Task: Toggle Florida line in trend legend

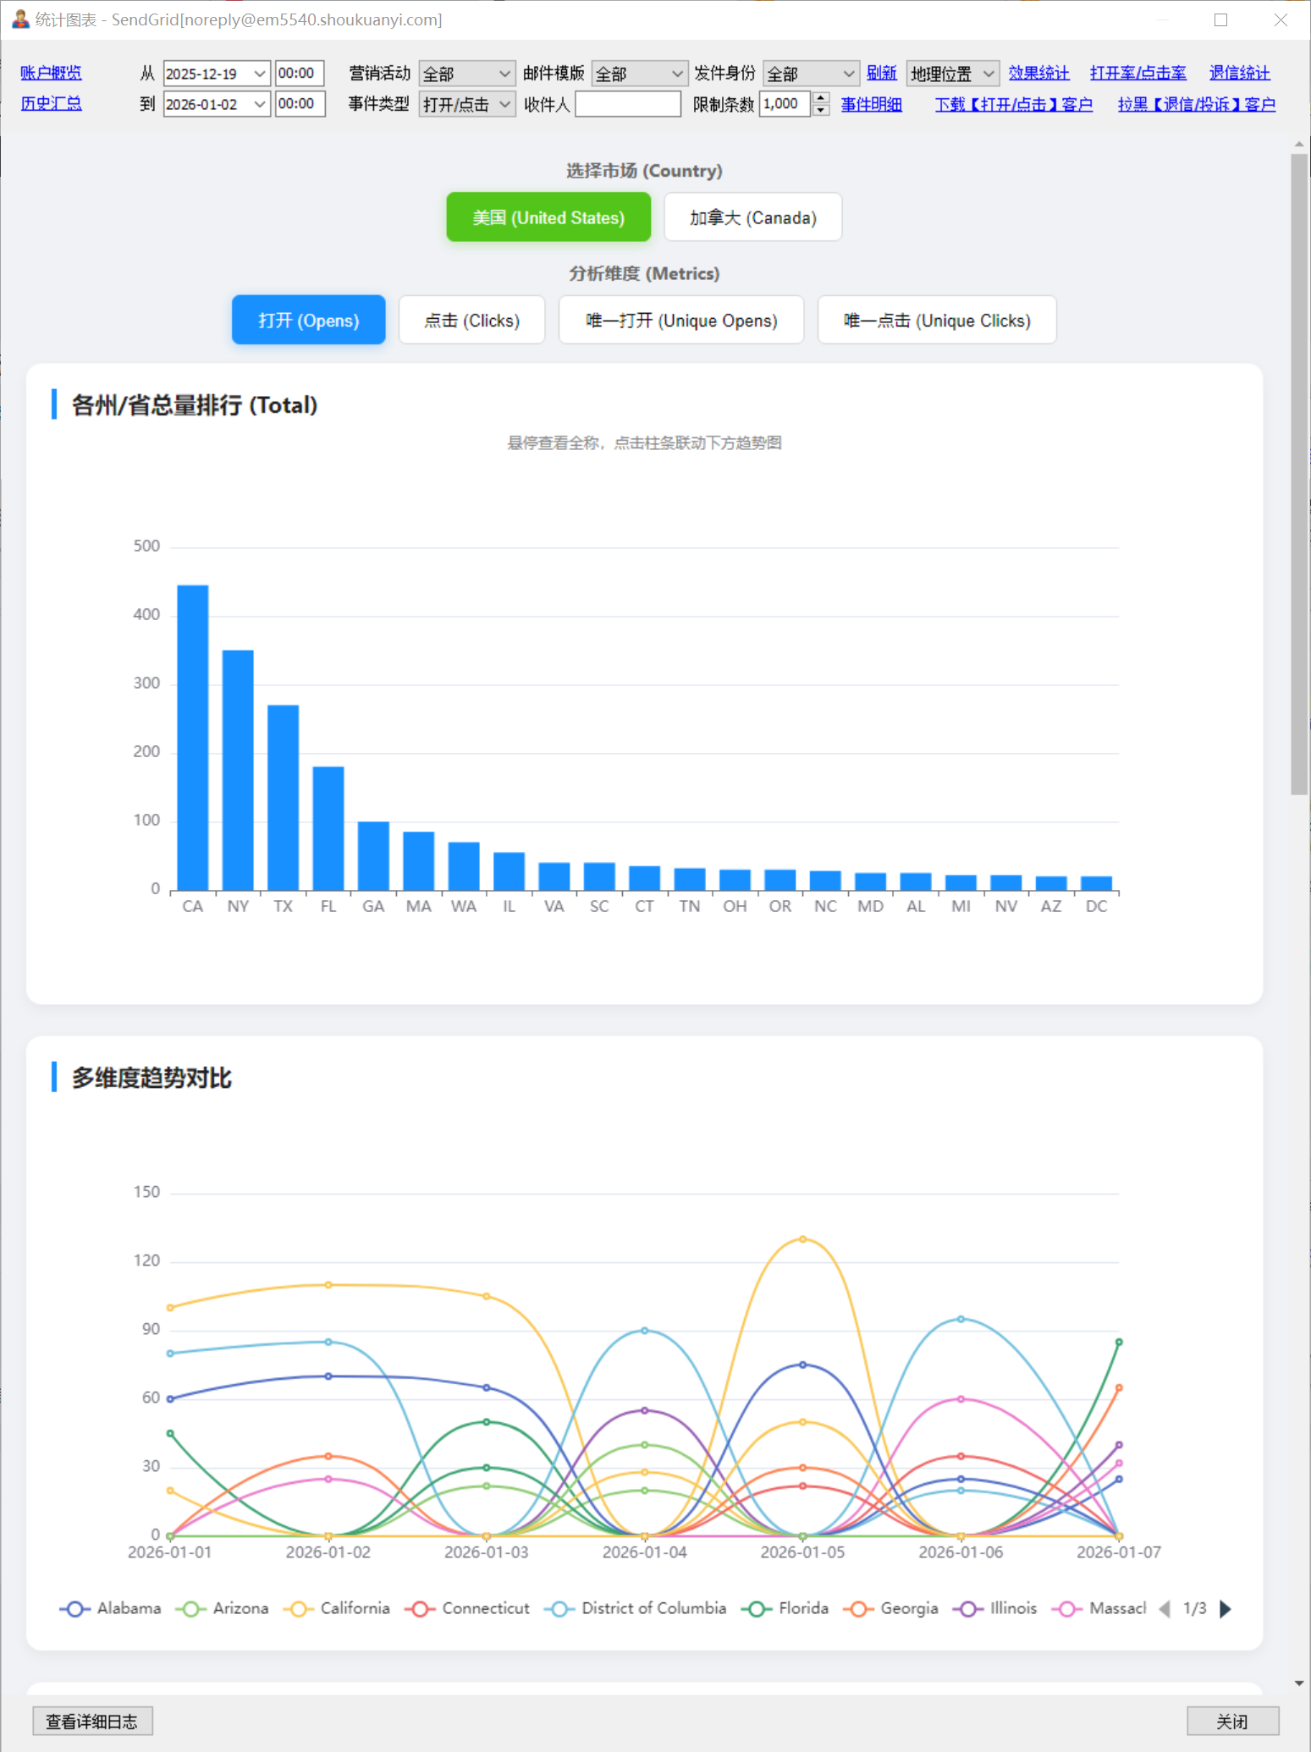Action: click(x=785, y=1608)
